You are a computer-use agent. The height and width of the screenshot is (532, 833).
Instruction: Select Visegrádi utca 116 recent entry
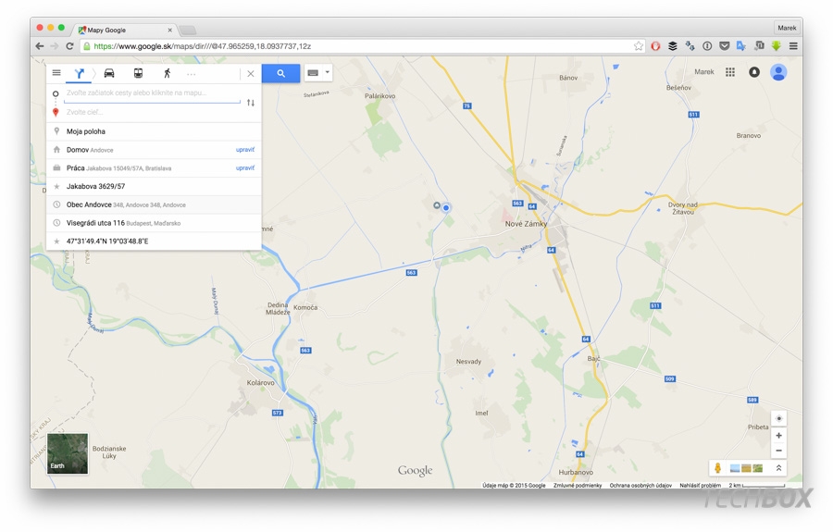coord(154,223)
